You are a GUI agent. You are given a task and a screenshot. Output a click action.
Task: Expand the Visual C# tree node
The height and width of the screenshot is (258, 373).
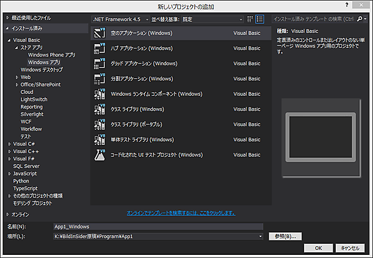point(9,144)
